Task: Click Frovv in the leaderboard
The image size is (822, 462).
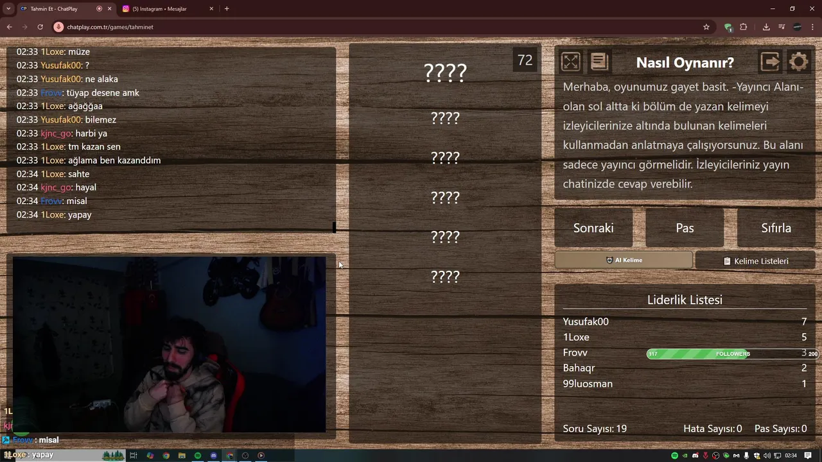Action: [575, 352]
